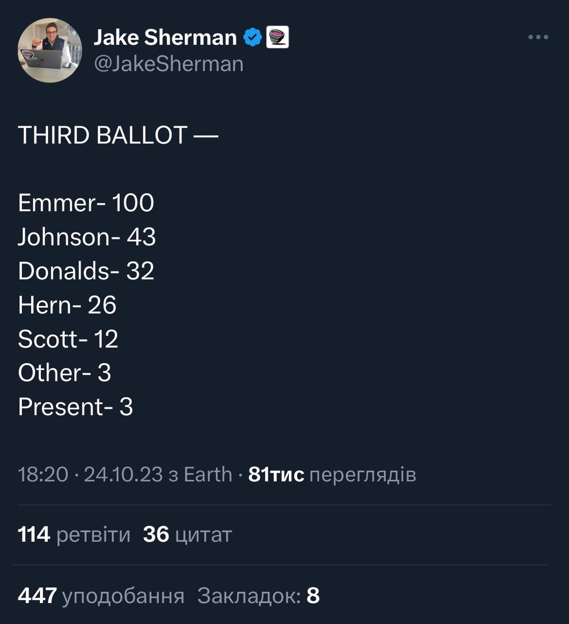
Task: Click the Scott- 12 line
Action: (68, 339)
